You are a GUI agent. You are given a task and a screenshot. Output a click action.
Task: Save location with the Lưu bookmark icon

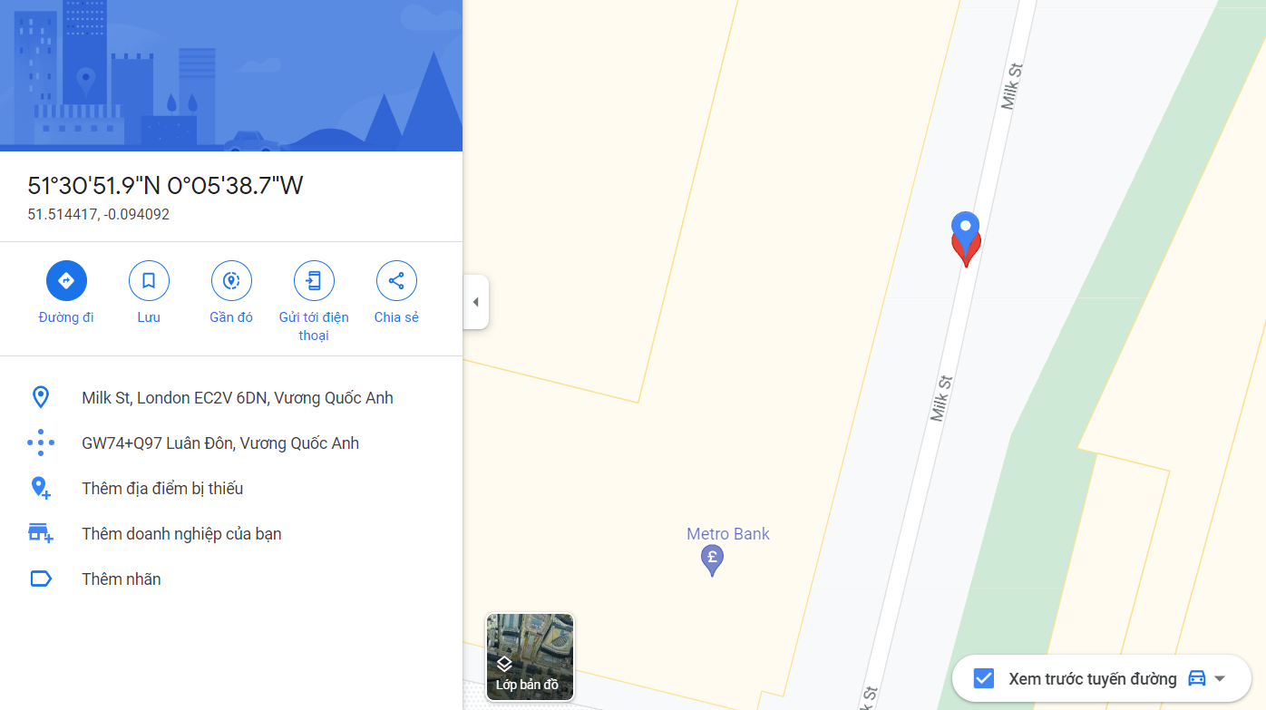click(x=149, y=281)
